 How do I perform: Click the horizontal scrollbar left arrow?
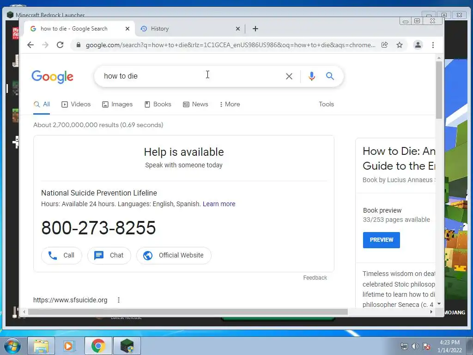click(24, 312)
